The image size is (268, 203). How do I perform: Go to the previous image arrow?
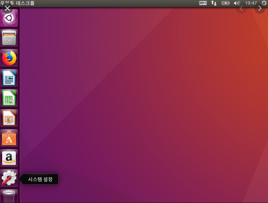point(241,8)
